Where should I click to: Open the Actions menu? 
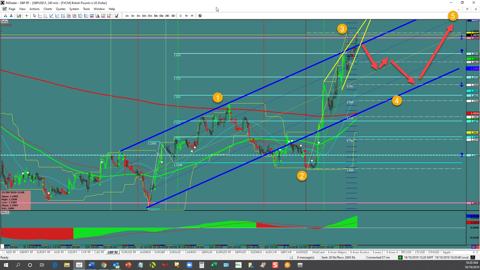[34, 9]
